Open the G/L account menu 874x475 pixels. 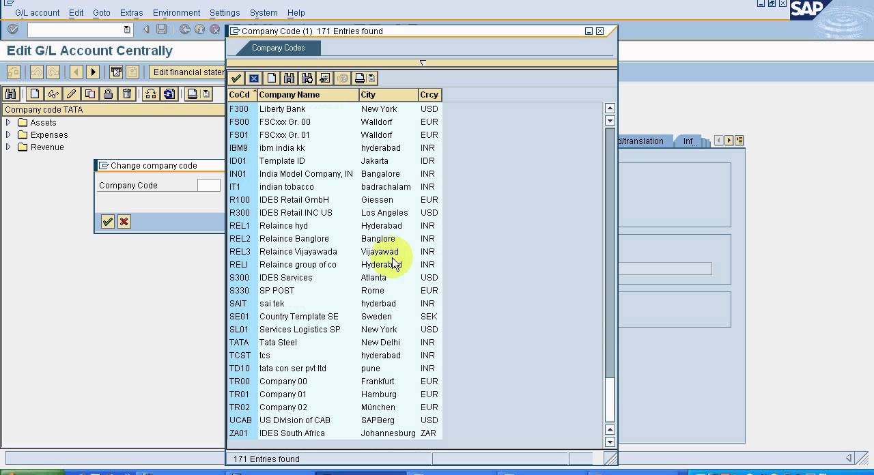38,13
